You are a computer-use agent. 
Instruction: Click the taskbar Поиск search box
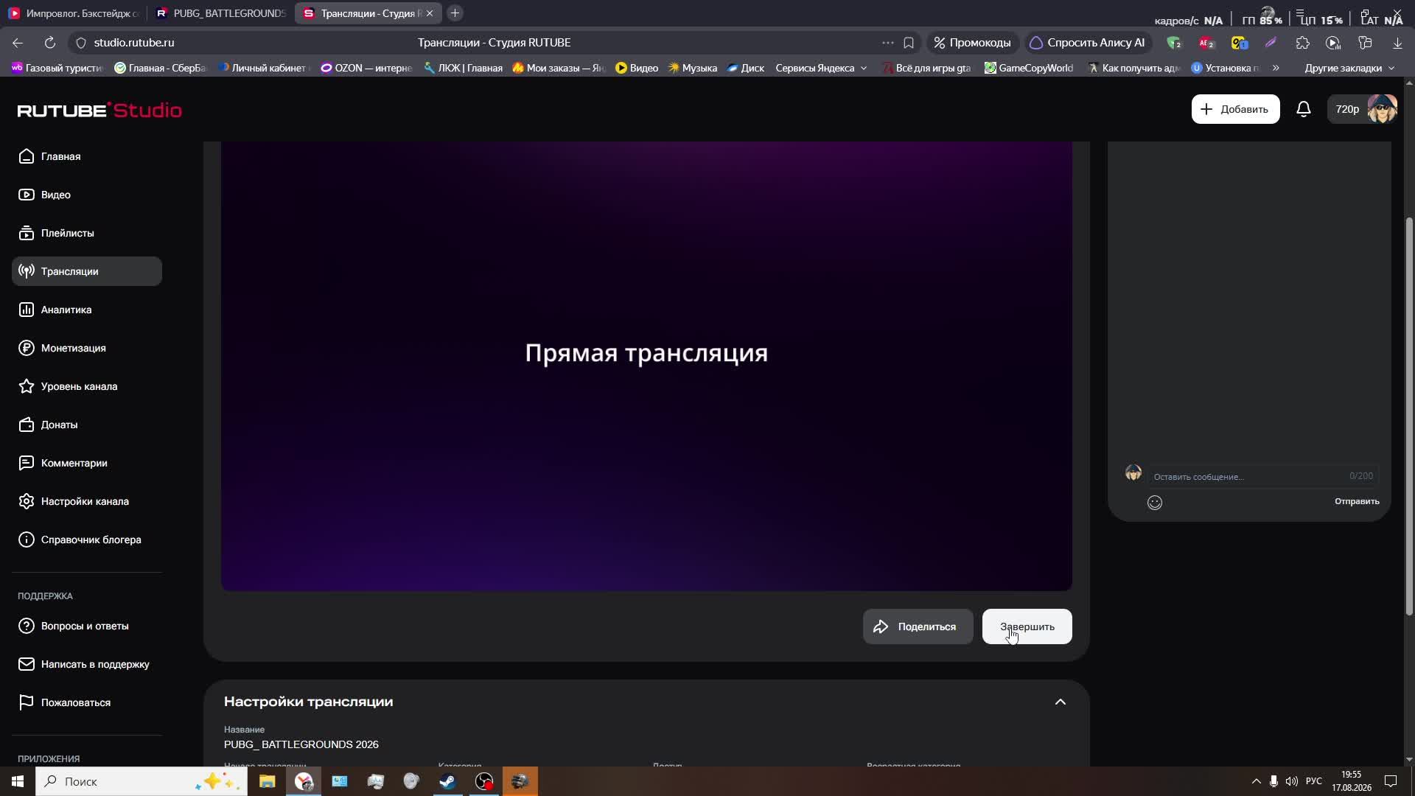(x=141, y=781)
